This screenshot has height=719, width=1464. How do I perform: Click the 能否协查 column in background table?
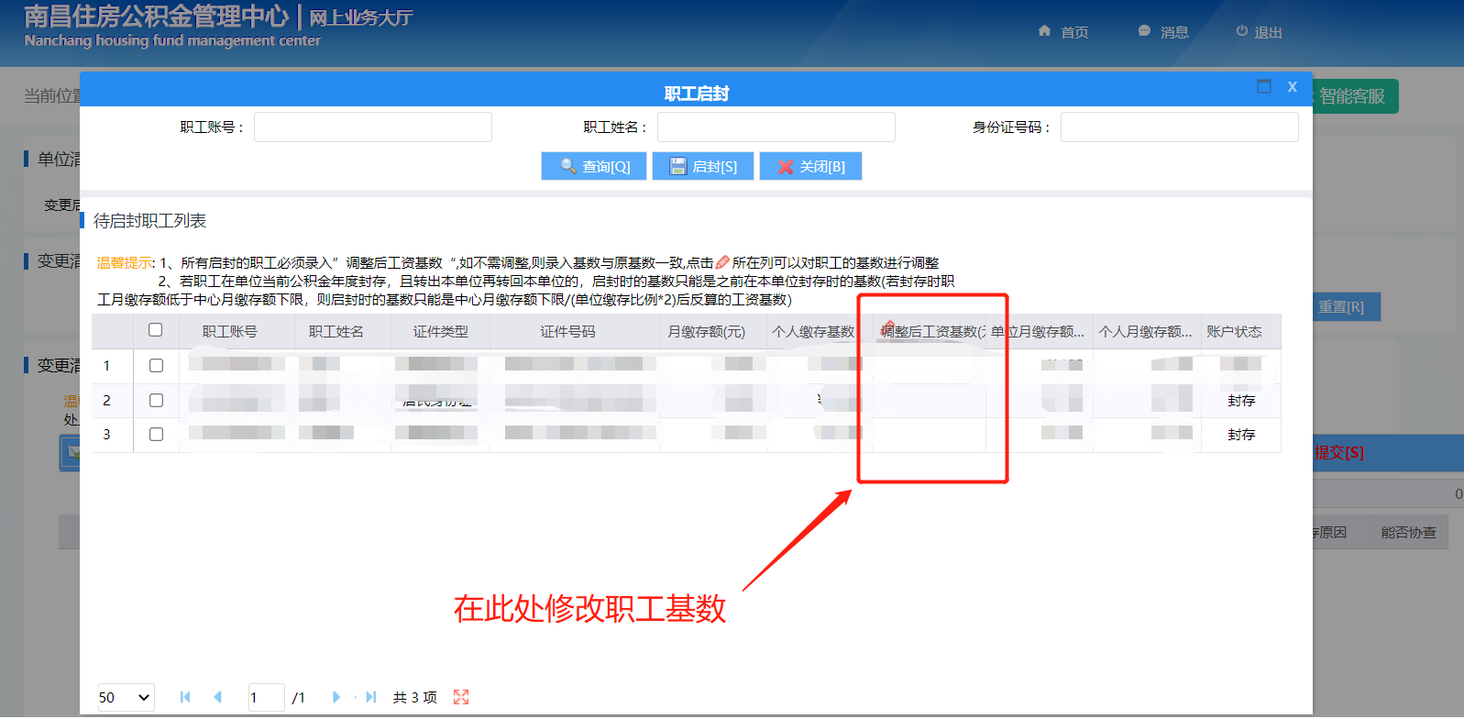click(x=1408, y=532)
